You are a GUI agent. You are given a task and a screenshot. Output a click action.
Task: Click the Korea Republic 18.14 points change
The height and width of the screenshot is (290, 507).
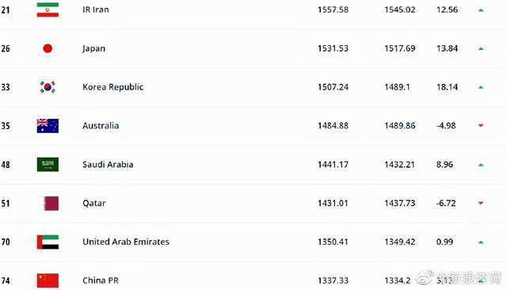coord(447,87)
